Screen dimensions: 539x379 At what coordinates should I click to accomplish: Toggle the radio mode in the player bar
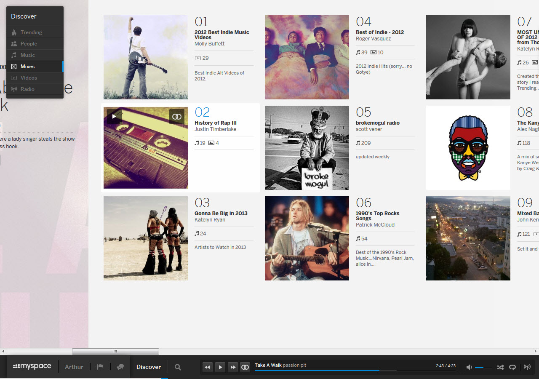pos(527,367)
